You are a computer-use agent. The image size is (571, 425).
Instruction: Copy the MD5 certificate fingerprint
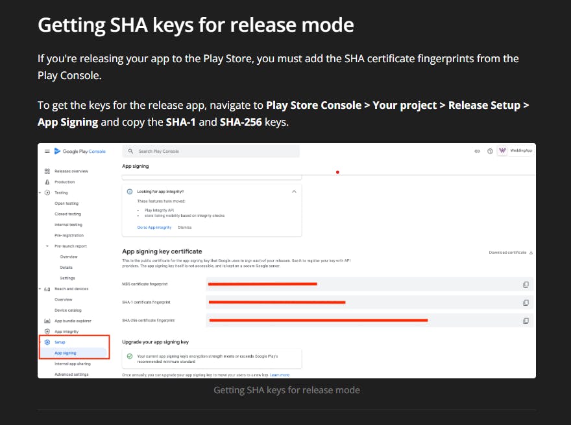point(526,284)
